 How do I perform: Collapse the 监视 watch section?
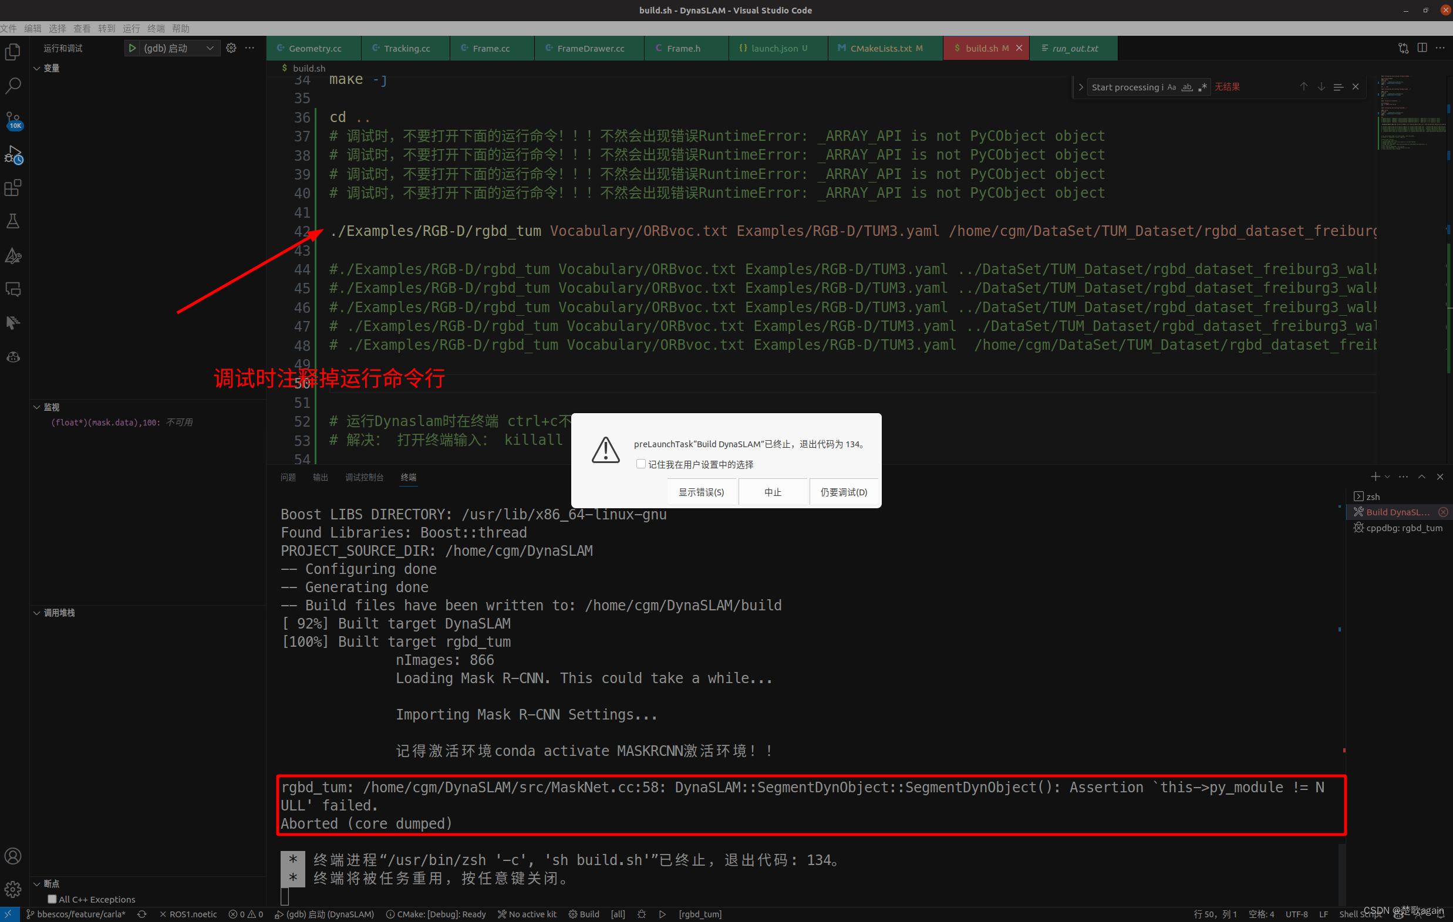click(36, 407)
